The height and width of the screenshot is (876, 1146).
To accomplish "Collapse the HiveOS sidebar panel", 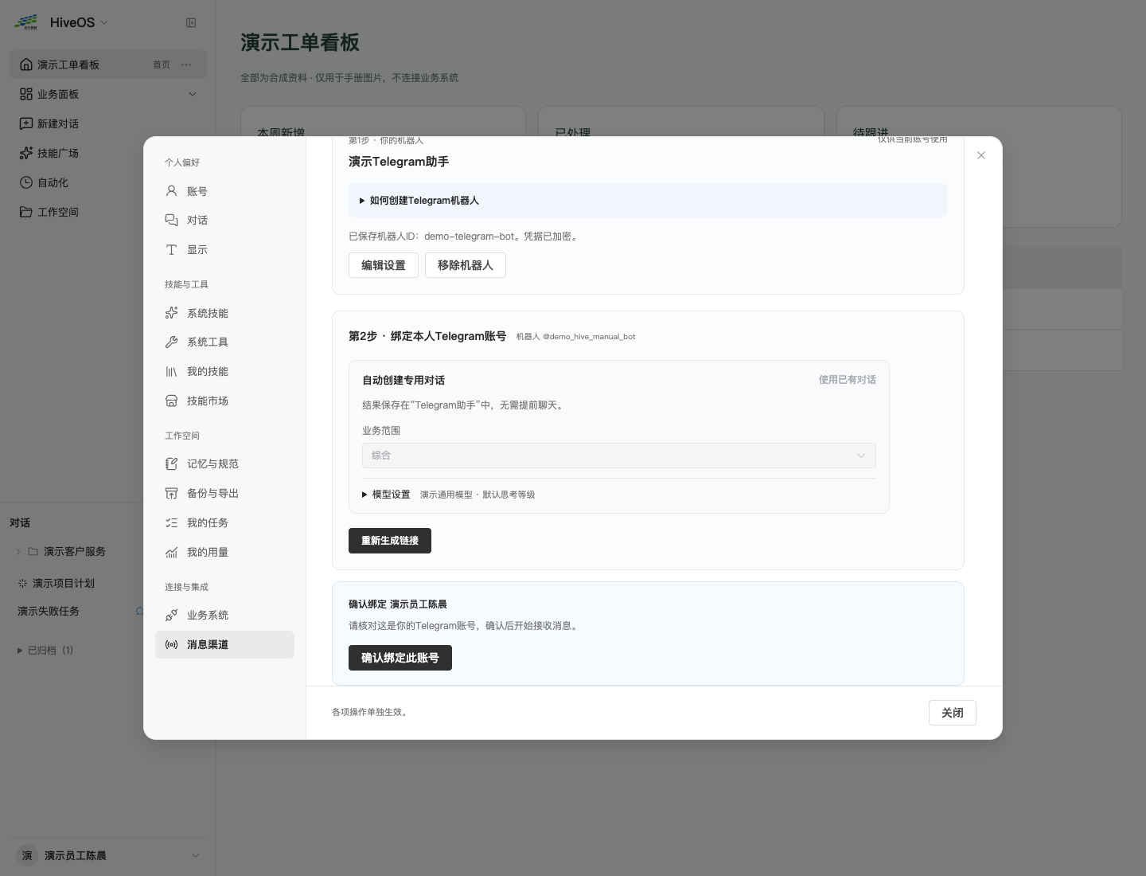I will (x=191, y=23).
